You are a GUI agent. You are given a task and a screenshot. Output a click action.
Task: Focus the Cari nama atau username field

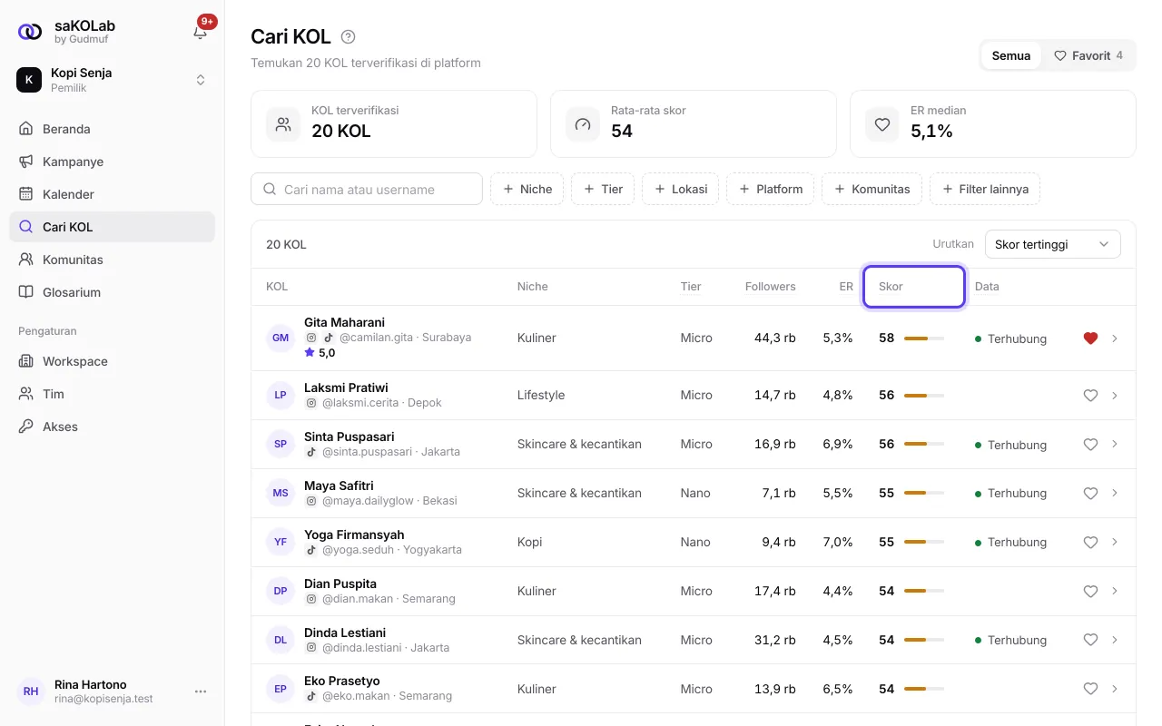[367, 189]
